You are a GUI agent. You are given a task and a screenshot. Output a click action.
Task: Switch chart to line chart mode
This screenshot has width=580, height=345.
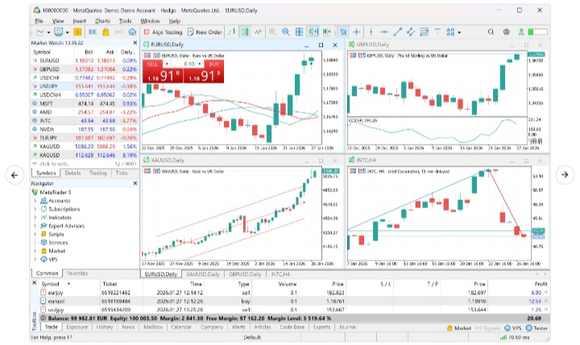259,32
